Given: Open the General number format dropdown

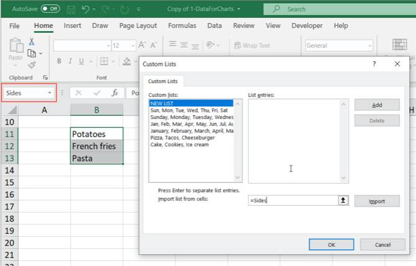Looking at the screenshot, I should click(x=369, y=46).
